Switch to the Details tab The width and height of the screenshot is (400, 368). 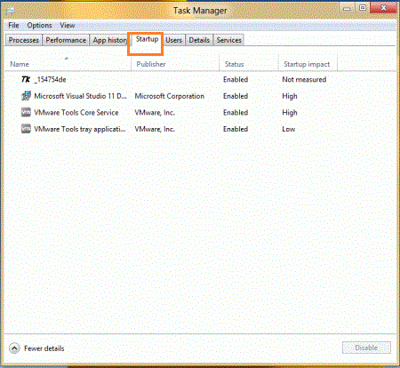click(199, 40)
